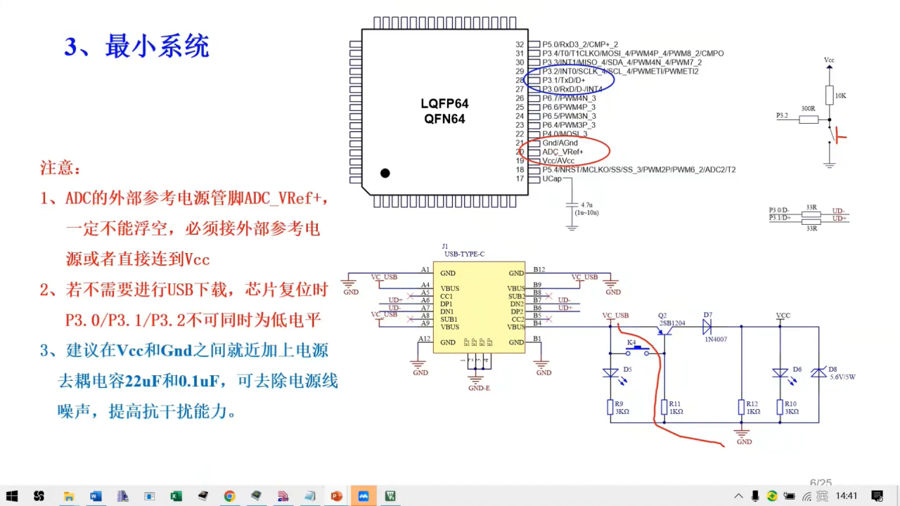Click the P3.1/TxD/D+ pin label

[564, 80]
